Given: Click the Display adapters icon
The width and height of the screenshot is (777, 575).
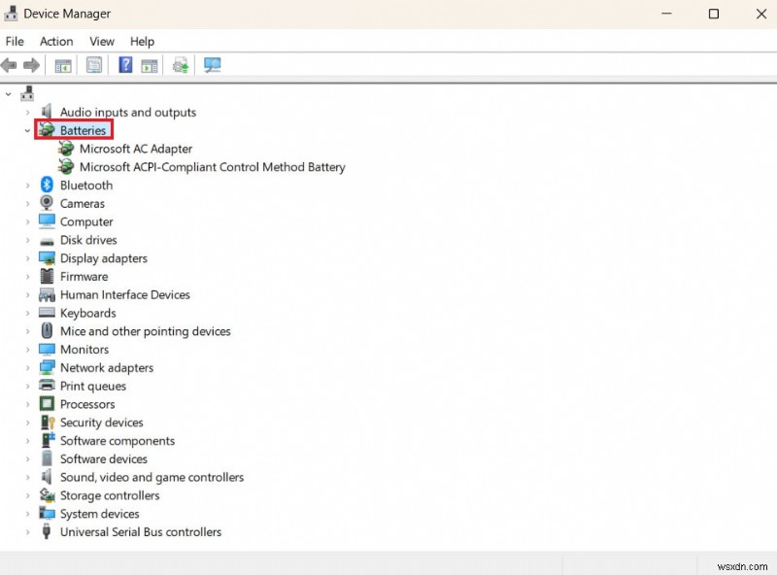Looking at the screenshot, I should click(47, 258).
